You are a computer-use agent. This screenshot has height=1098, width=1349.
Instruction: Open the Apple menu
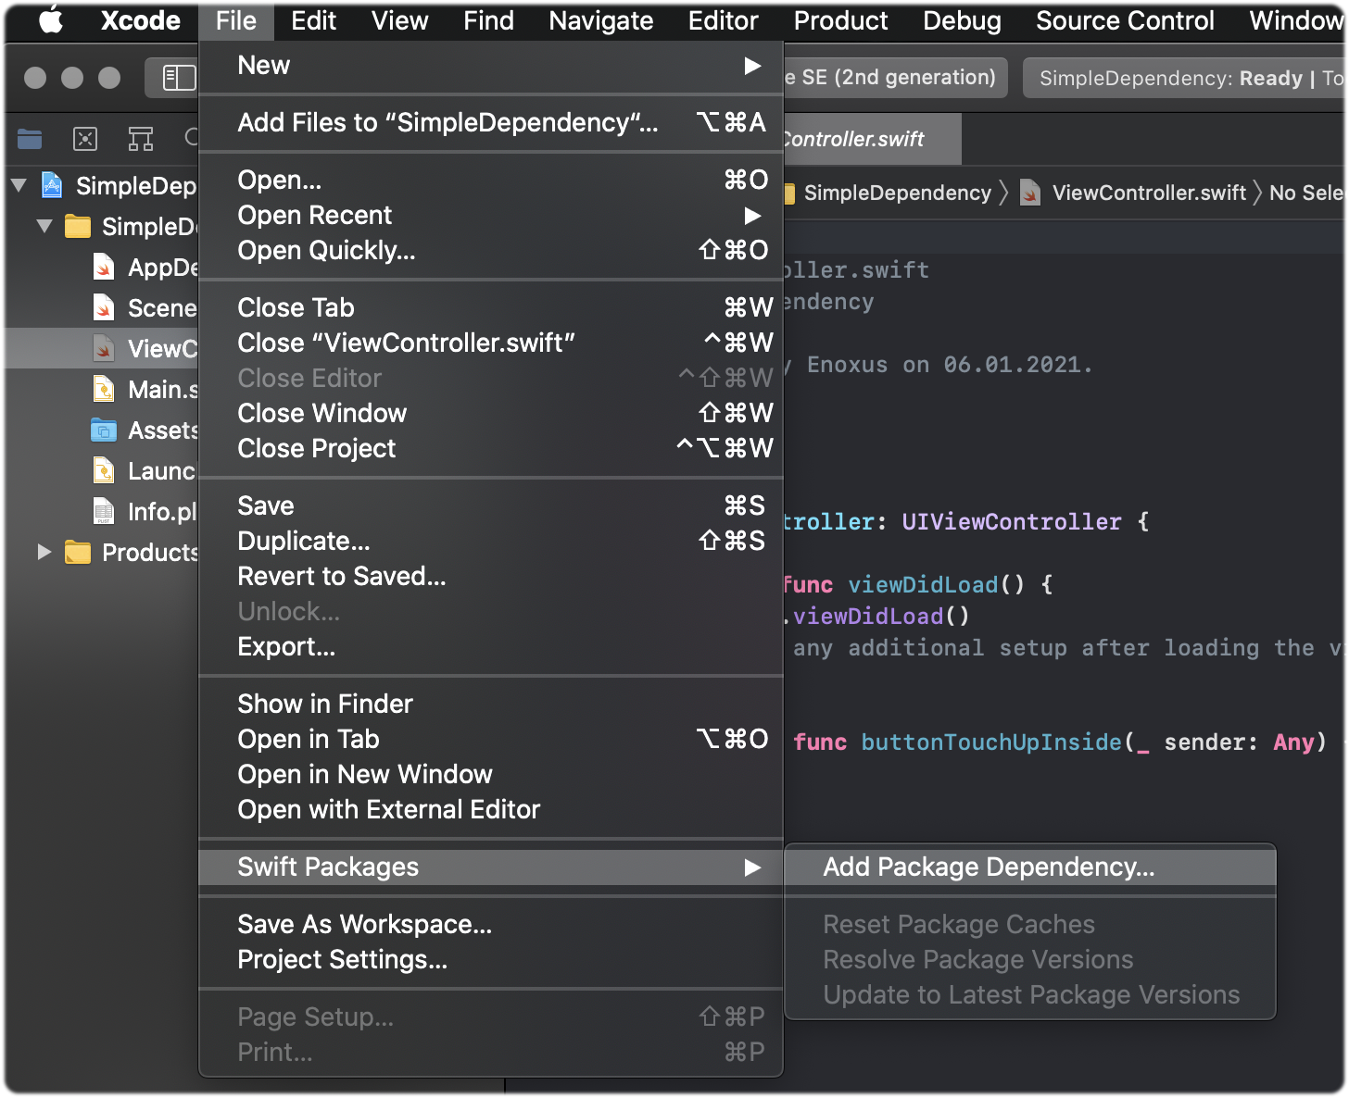tap(51, 20)
